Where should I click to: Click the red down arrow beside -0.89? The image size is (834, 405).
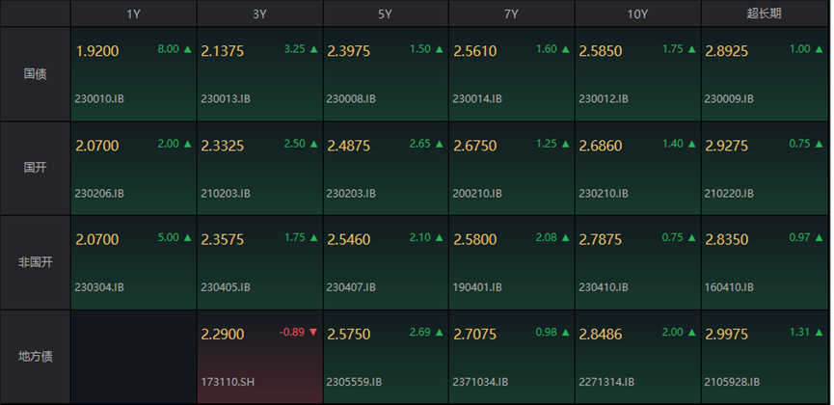click(312, 332)
